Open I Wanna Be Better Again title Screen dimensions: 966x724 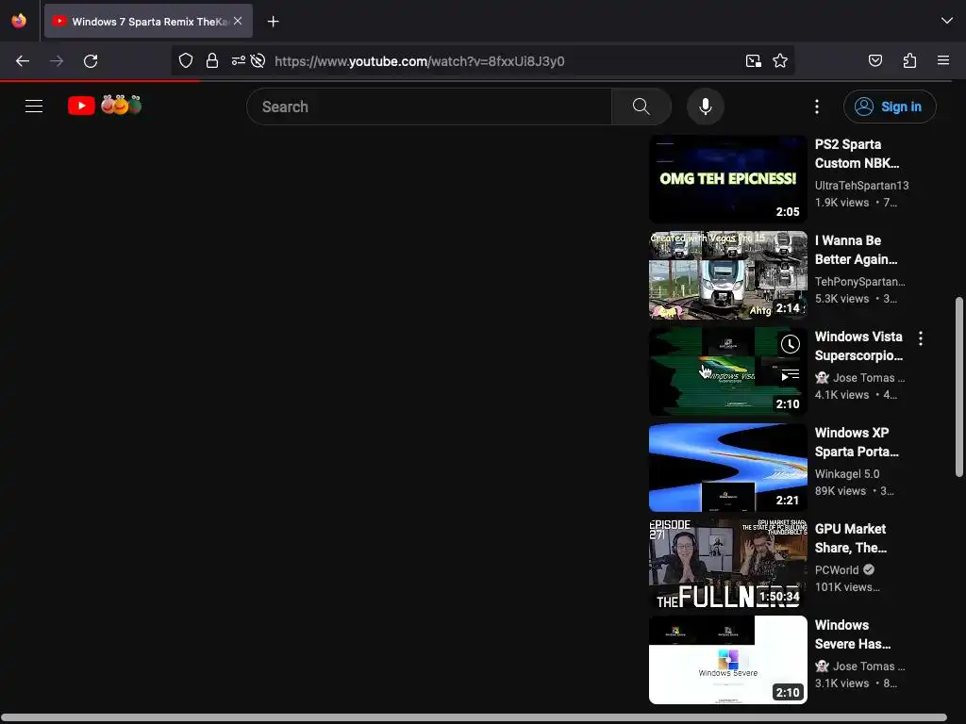(857, 250)
